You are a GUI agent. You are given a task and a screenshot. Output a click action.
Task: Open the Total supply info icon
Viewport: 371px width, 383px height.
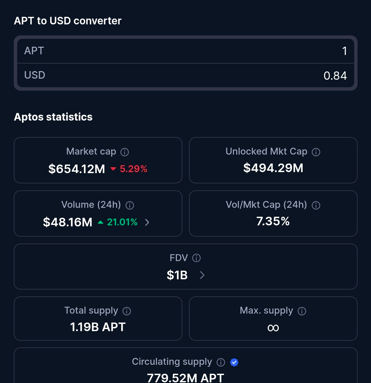[x=127, y=311]
